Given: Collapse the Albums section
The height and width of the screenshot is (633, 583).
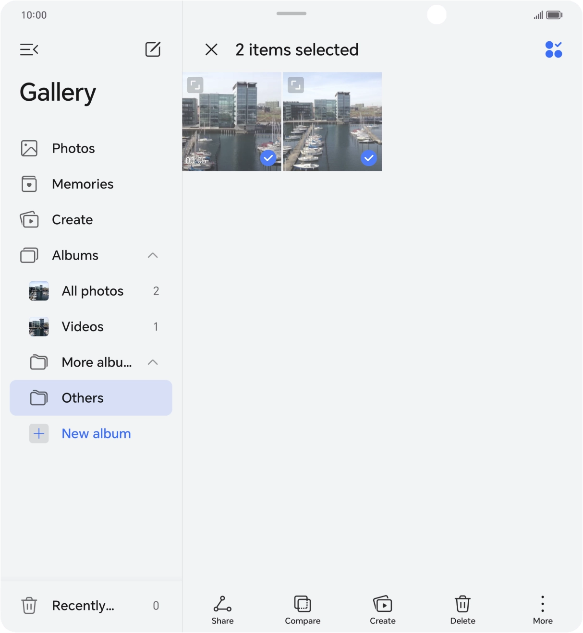Looking at the screenshot, I should pos(153,255).
